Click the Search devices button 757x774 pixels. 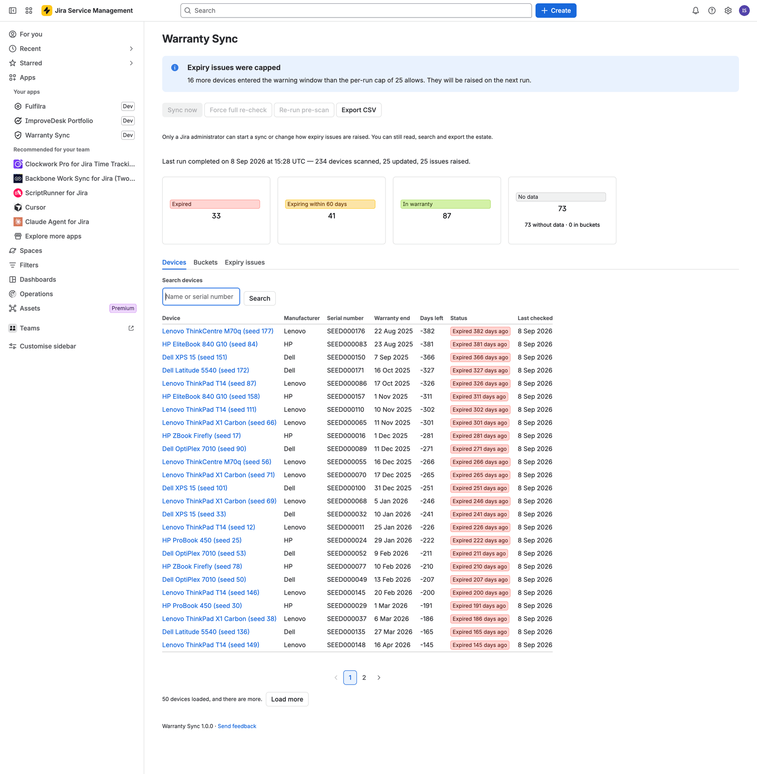point(260,298)
